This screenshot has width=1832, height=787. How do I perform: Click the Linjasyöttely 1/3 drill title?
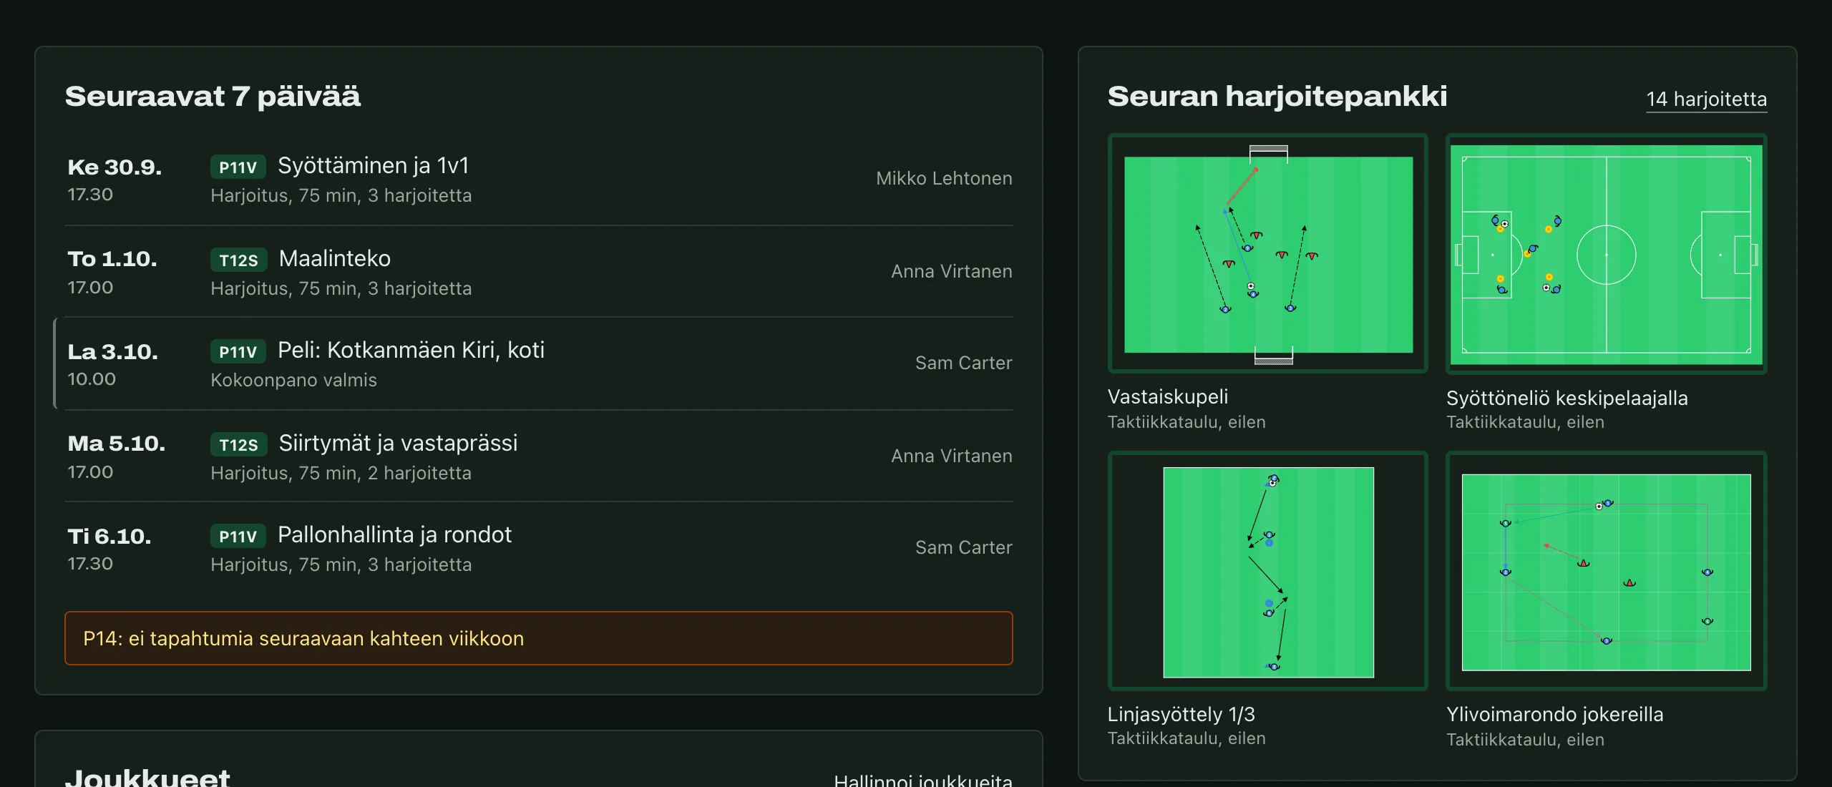[1181, 714]
